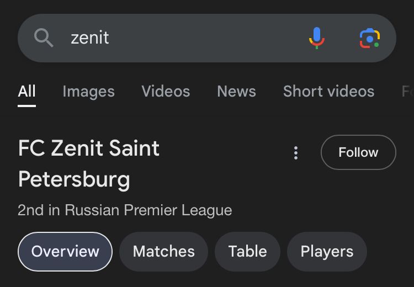Select the Overview chip

point(65,252)
